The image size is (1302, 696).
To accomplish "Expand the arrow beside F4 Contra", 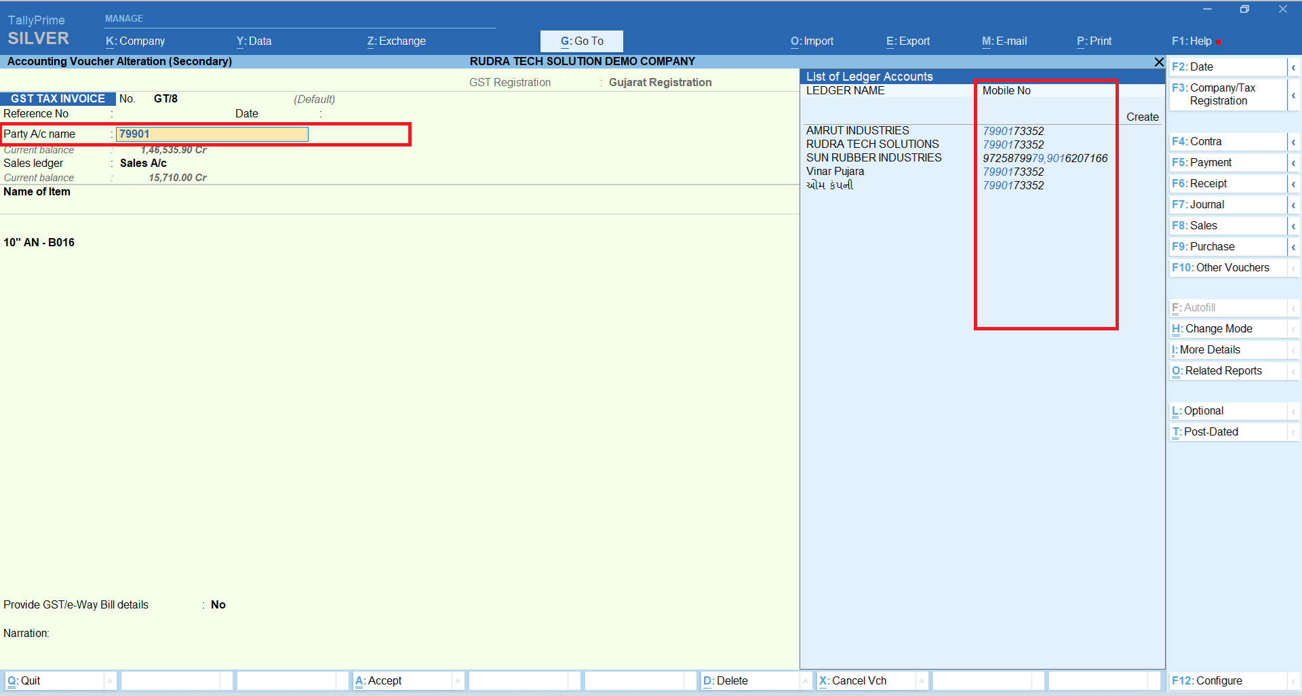I will pyautogui.click(x=1293, y=142).
